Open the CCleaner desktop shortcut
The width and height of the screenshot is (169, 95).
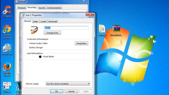tap(7, 11)
